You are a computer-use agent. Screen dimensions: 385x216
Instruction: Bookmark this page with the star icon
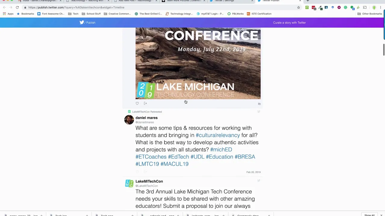coord(298,7)
